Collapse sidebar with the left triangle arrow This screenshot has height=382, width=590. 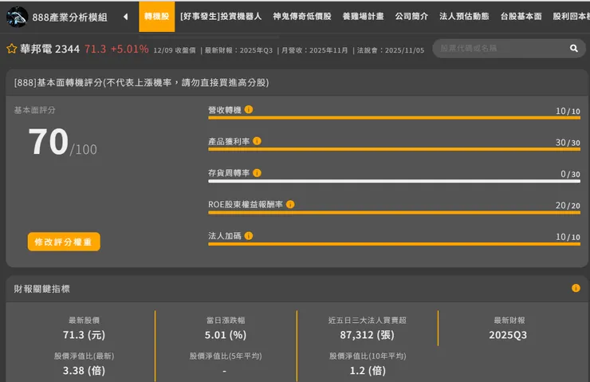(x=126, y=17)
